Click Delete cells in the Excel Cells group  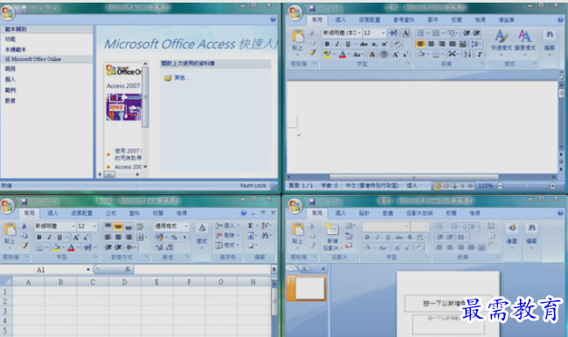227,235
